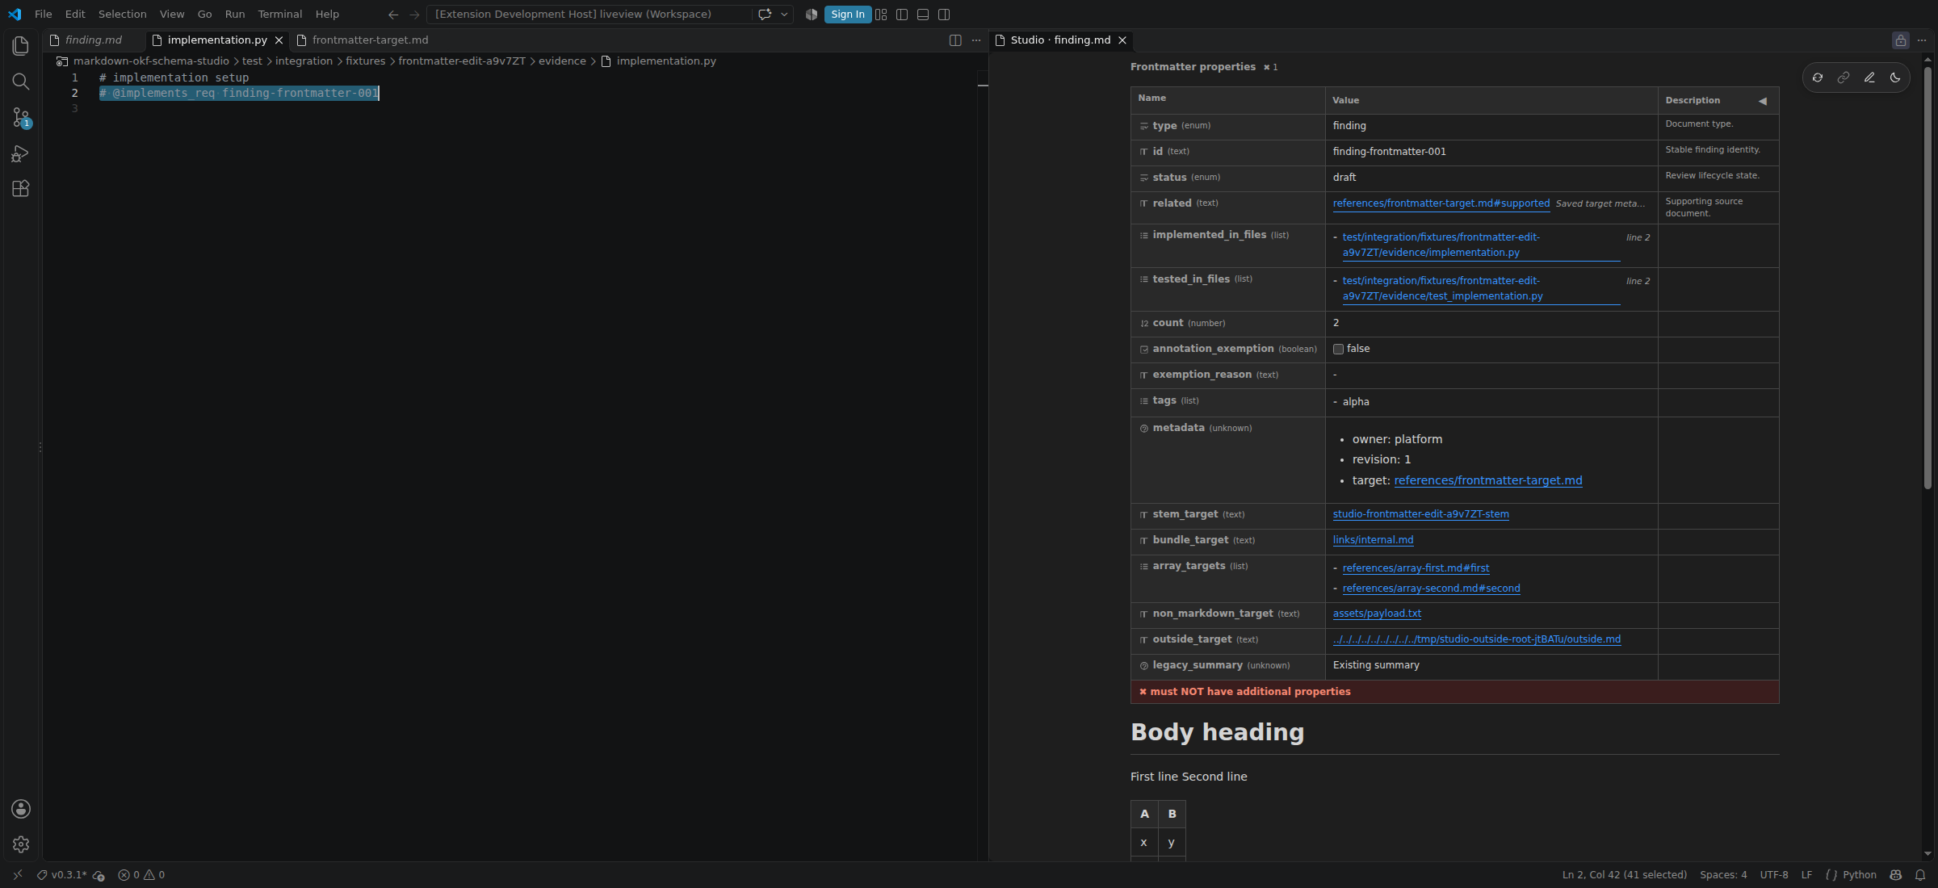Toggle the lock editor group icon
This screenshot has height=888, width=1938.
coord(1901,40)
